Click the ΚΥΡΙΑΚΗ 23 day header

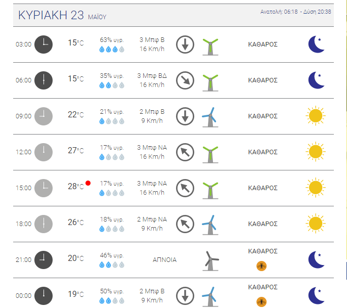click(62, 15)
